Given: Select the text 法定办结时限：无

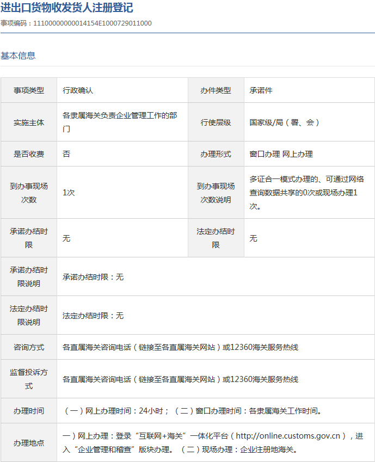Looking at the screenshot, I should click(93, 316).
